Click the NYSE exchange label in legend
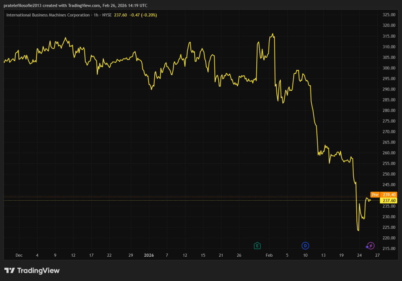The image size is (402, 281). coord(106,15)
